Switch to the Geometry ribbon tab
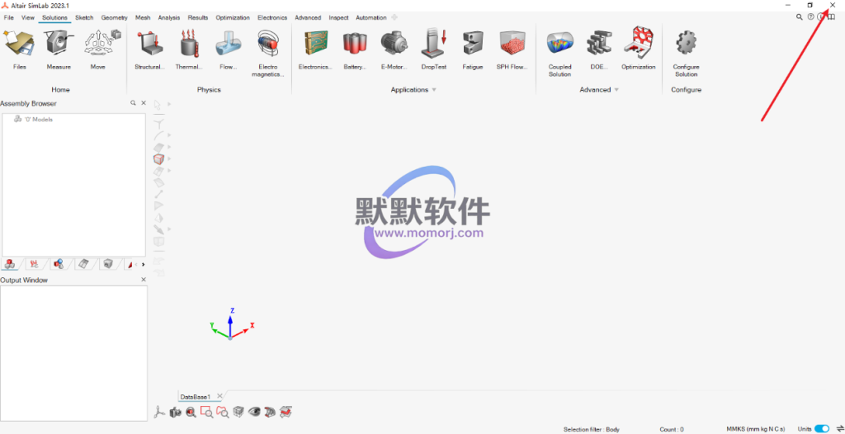The height and width of the screenshot is (434, 845). point(114,17)
